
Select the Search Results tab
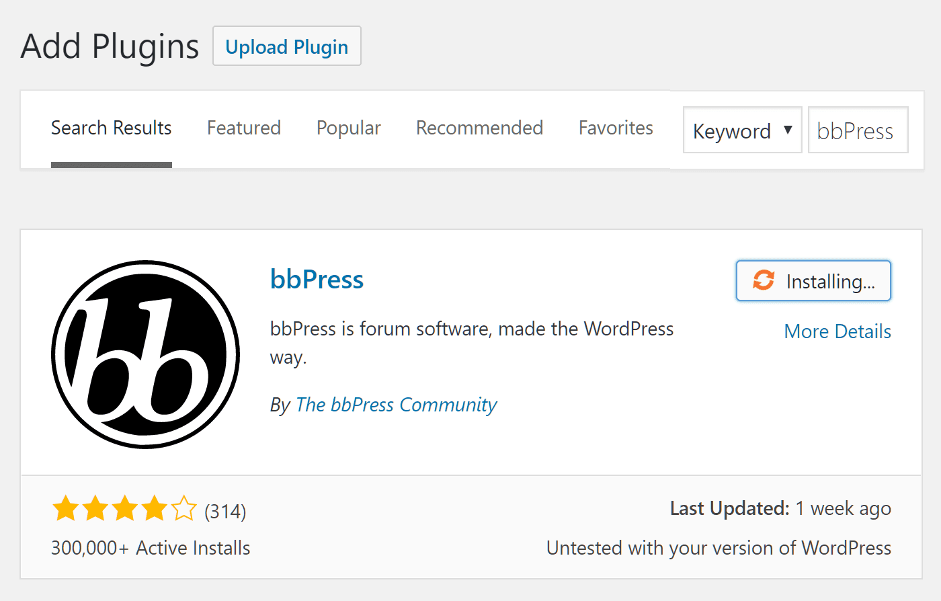click(111, 128)
